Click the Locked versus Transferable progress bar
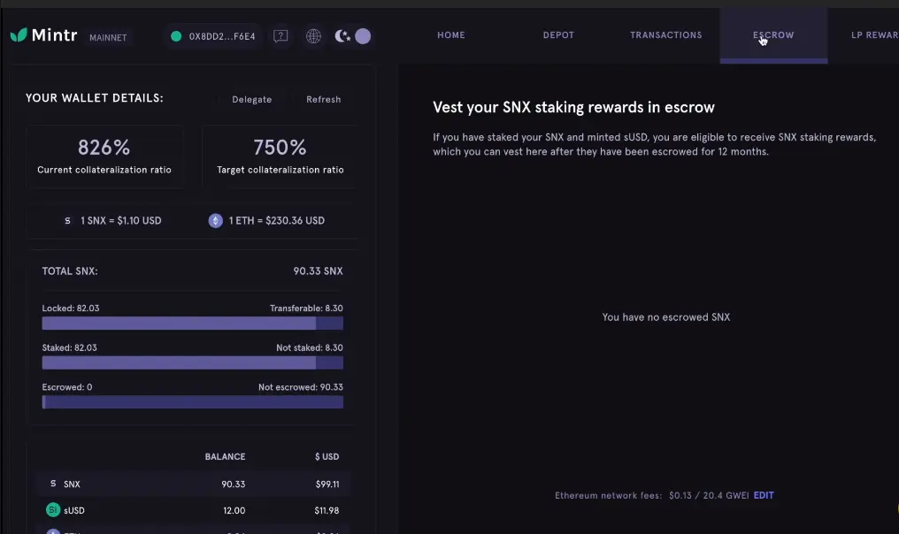 193,324
